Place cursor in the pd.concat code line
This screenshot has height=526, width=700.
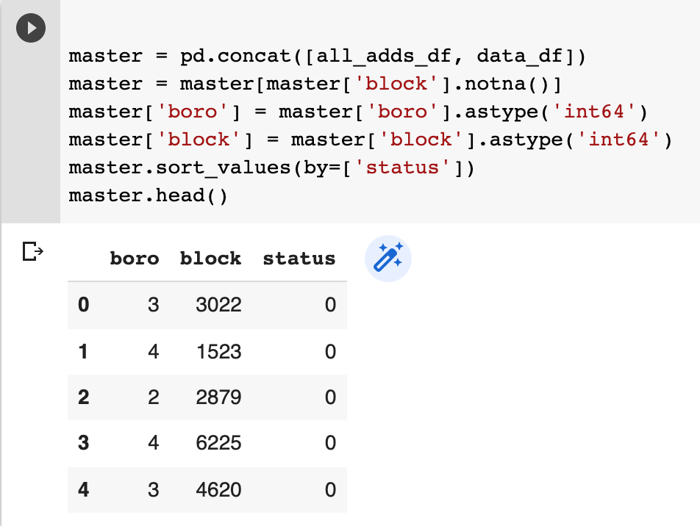327,57
